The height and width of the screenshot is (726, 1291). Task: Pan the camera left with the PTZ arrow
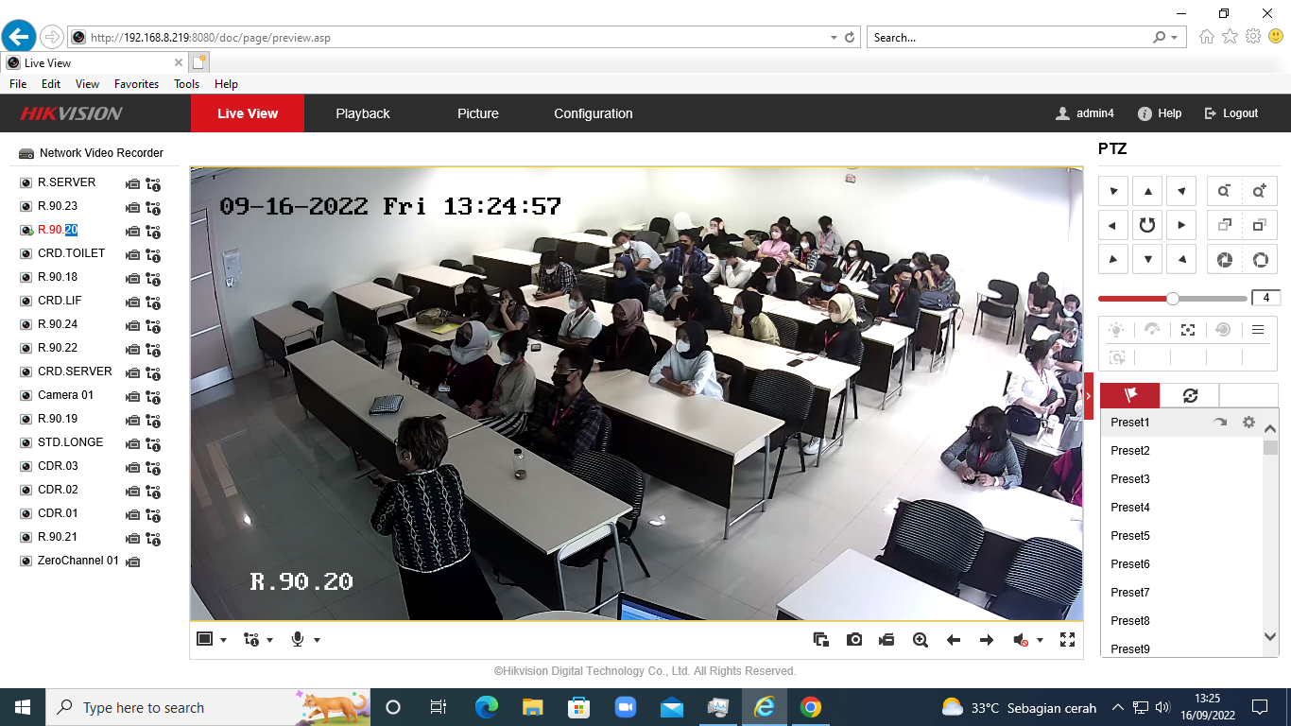coord(1113,225)
